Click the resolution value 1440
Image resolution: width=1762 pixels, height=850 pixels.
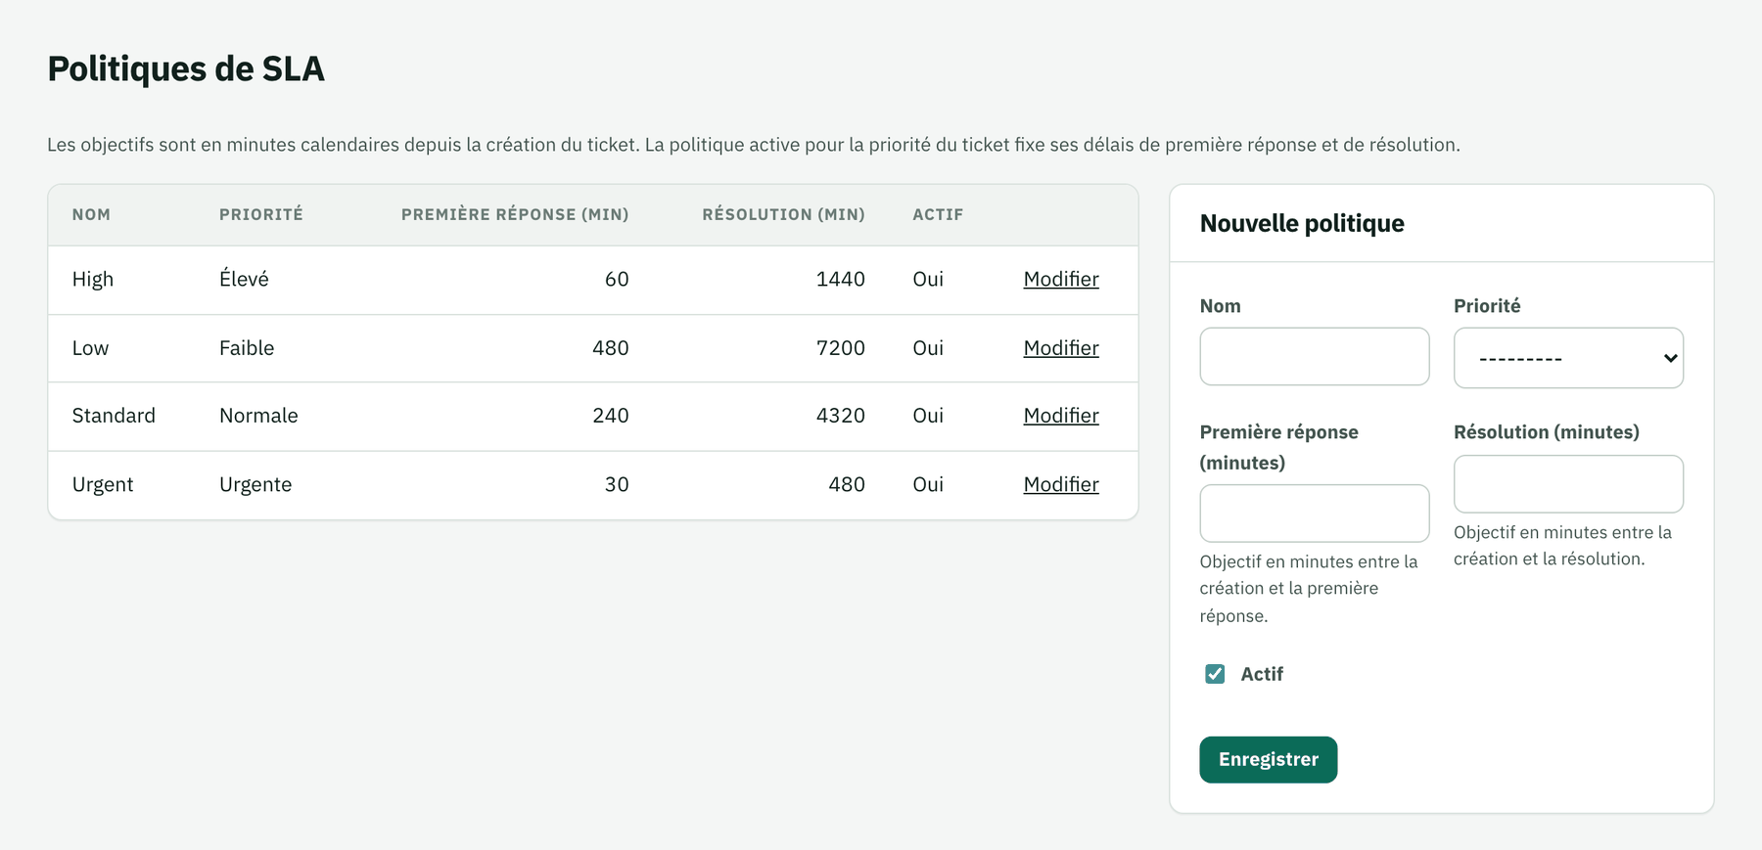[x=841, y=279]
